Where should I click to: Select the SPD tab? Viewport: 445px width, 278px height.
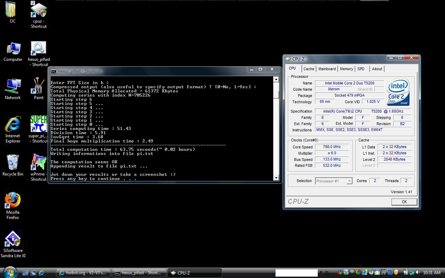pos(361,69)
